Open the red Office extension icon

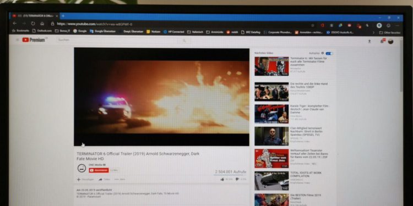(x=322, y=25)
